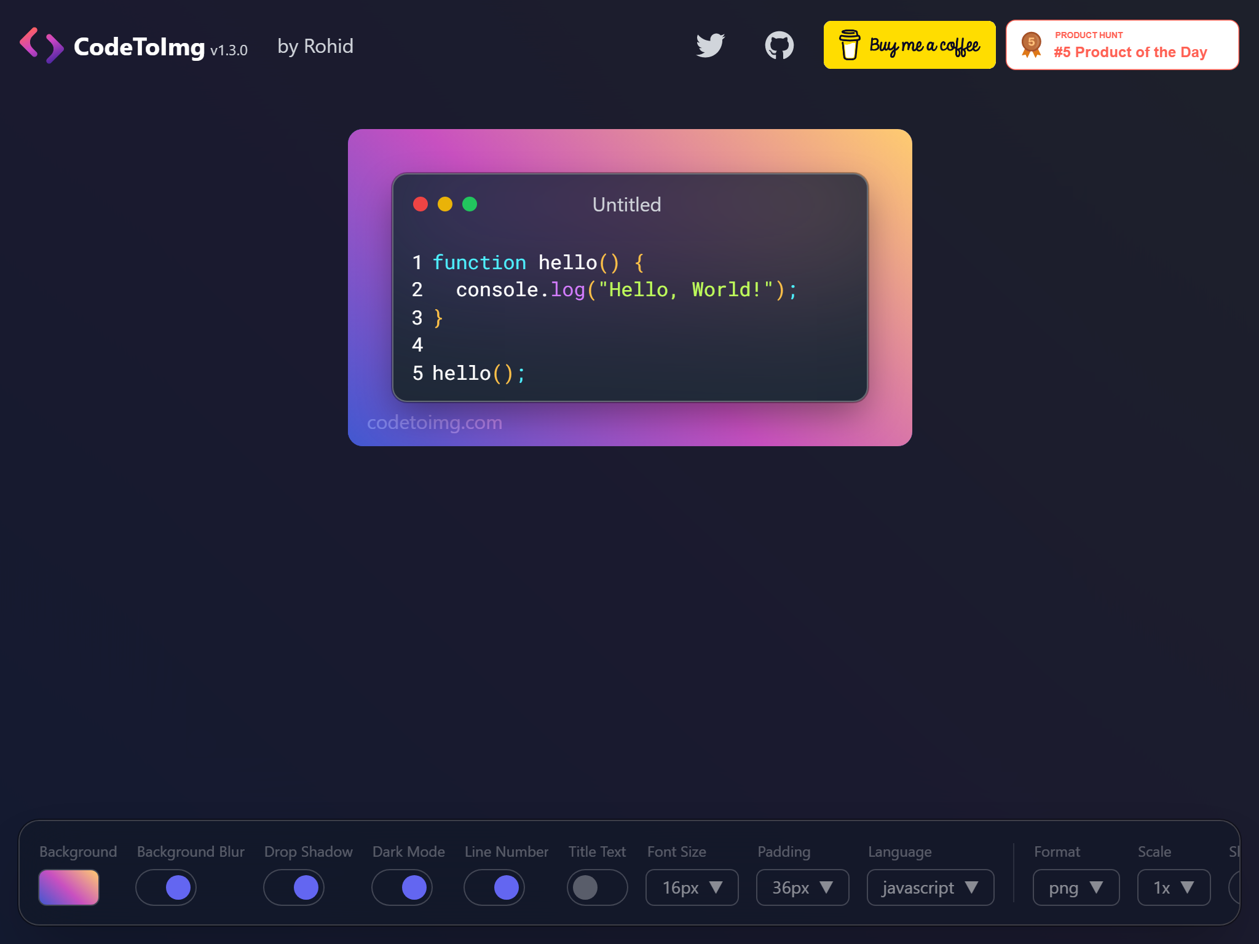
Task: Change the Language from javascript
Action: 930,887
